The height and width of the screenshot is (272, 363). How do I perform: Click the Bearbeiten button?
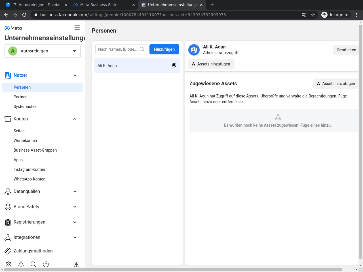tap(346, 50)
